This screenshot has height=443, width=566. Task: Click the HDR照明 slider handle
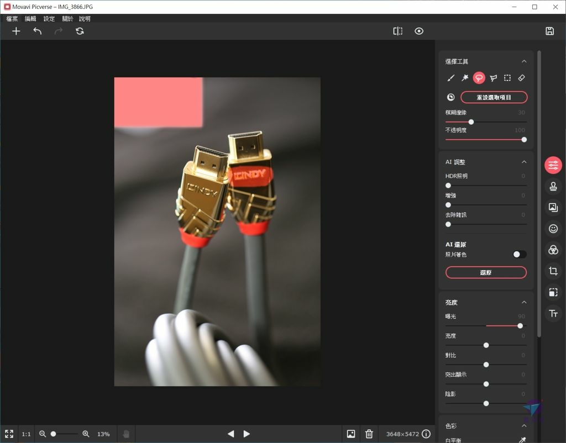click(448, 186)
